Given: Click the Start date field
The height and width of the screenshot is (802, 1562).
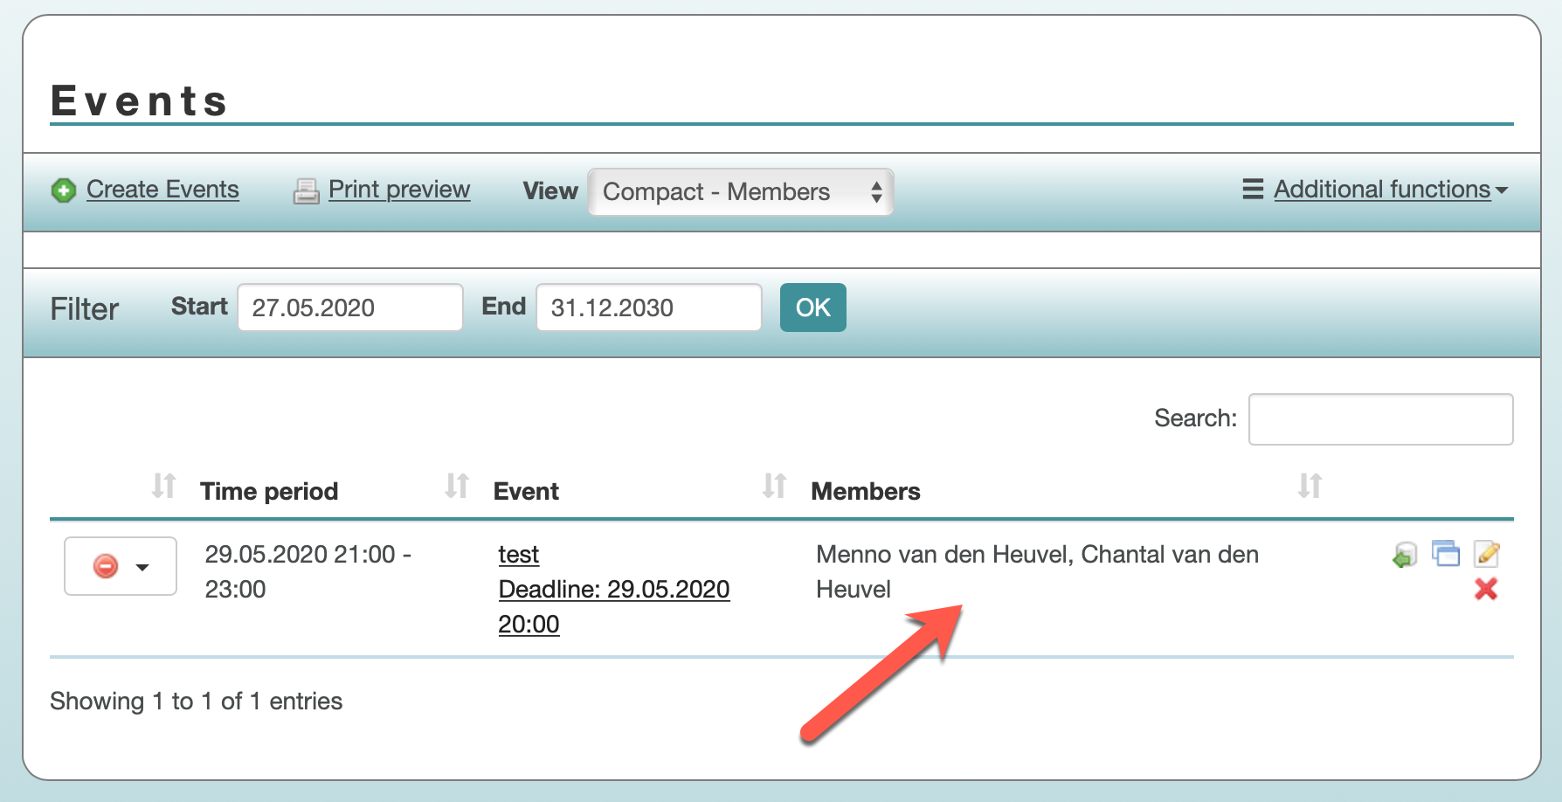Looking at the screenshot, I should pos(349,308).
